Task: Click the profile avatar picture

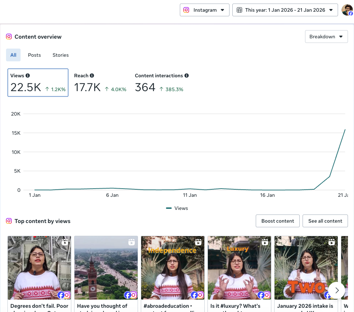Action: click(x=347, y=10)
